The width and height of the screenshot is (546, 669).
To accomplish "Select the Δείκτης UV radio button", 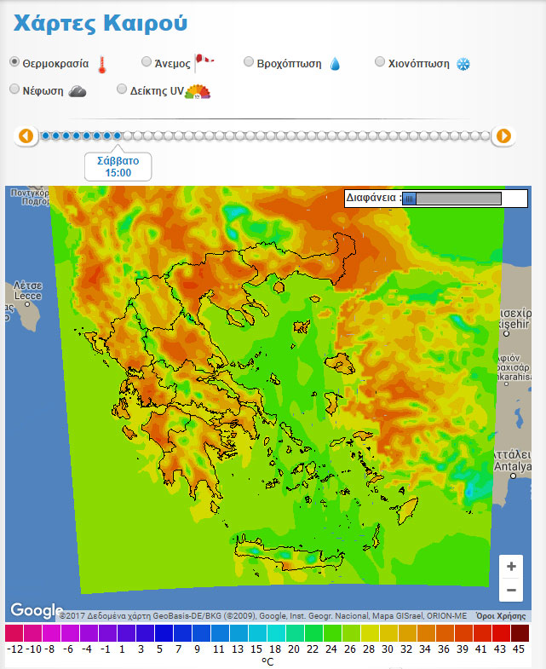I will 122,89.
